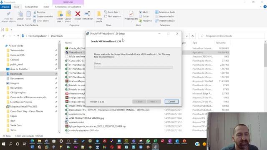Screen dimensions: 267x150
Task: Select Documentos in navigation pane
Action: point(17,78)
